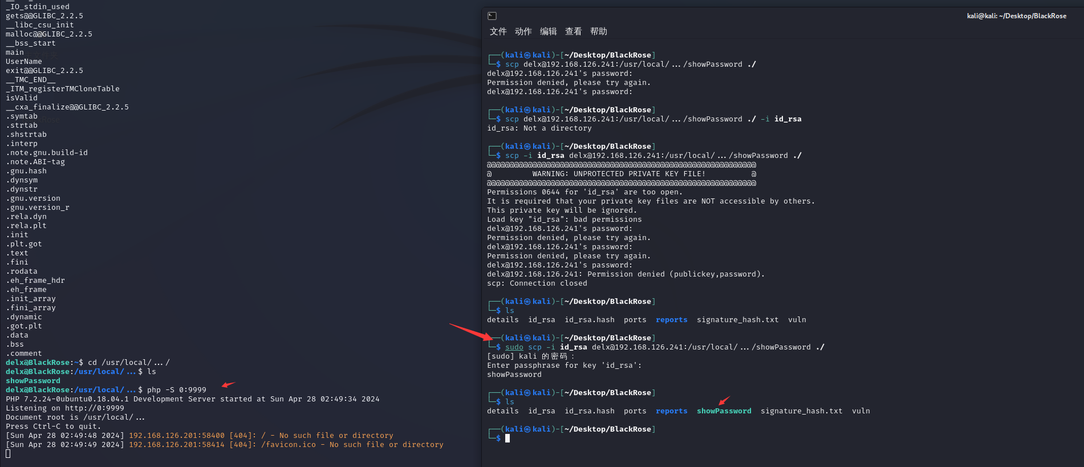This screenshot has height=467, width=1084.
Task: Click the green showPassword file in kali listing
Action: (724, 411)
